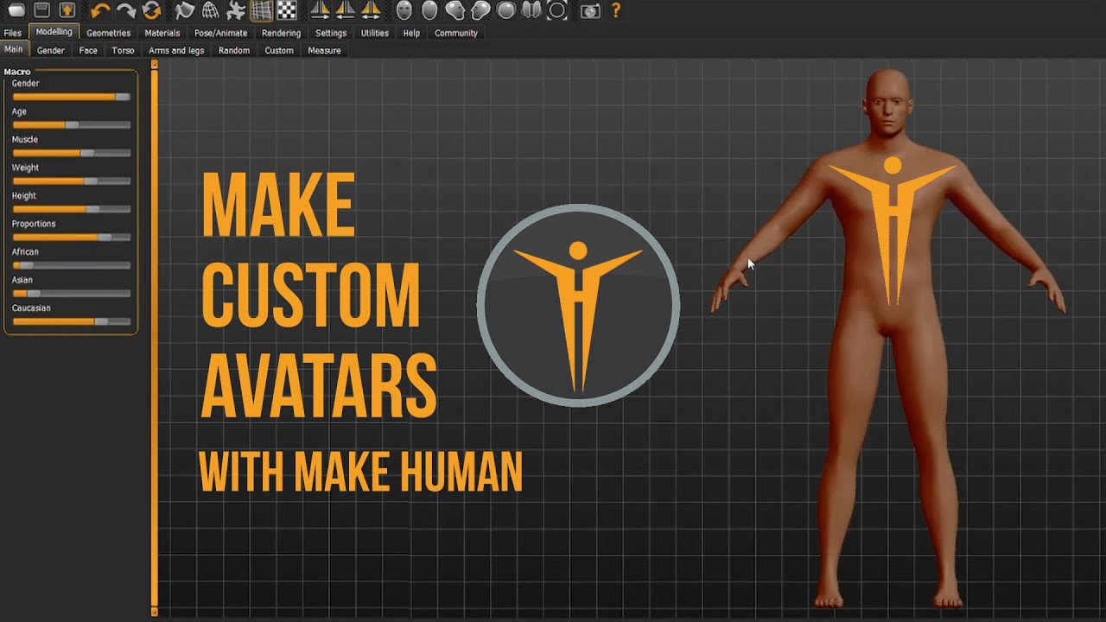
Task: Grab a screenshot with the camera icon
Action: [590, 10]
